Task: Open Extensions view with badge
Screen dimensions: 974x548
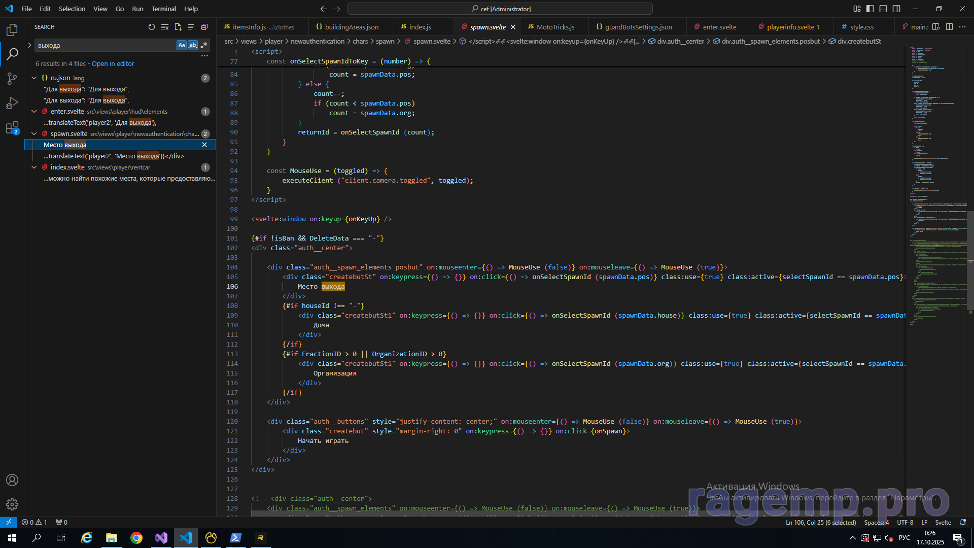Action: (12, 127)
